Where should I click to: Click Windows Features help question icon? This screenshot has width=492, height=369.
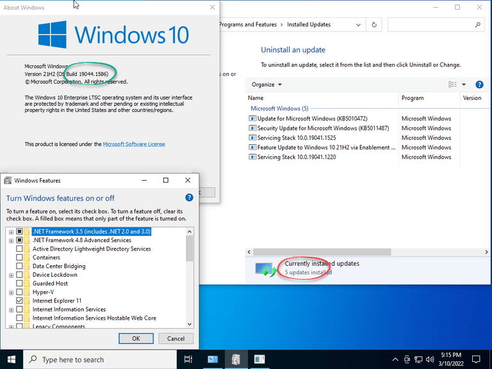(189, 197)
